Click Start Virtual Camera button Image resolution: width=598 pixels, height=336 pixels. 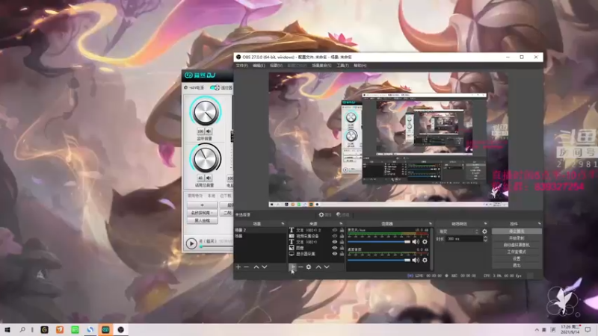(517, 245)
